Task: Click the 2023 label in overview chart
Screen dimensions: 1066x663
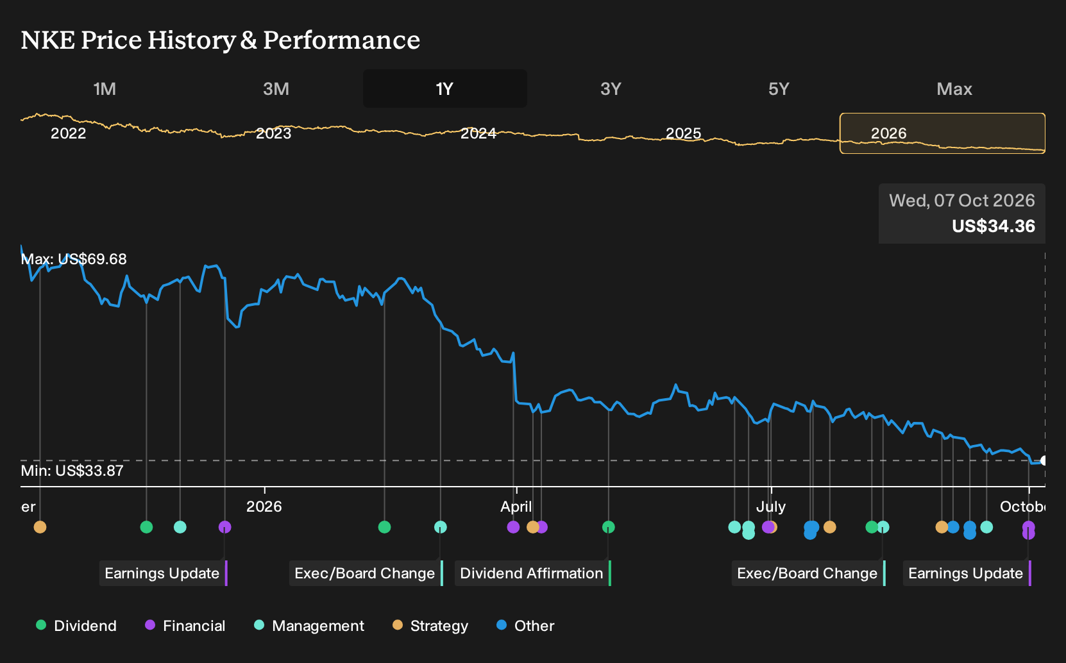Action: tap(274, 133)
